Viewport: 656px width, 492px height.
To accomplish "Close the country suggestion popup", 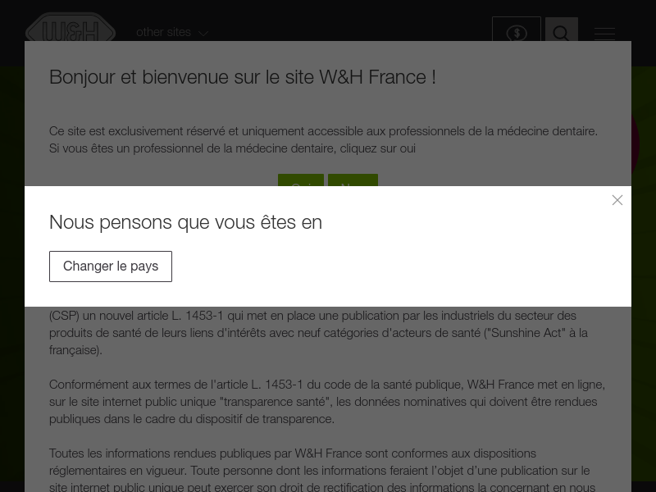I will [617, 200].
